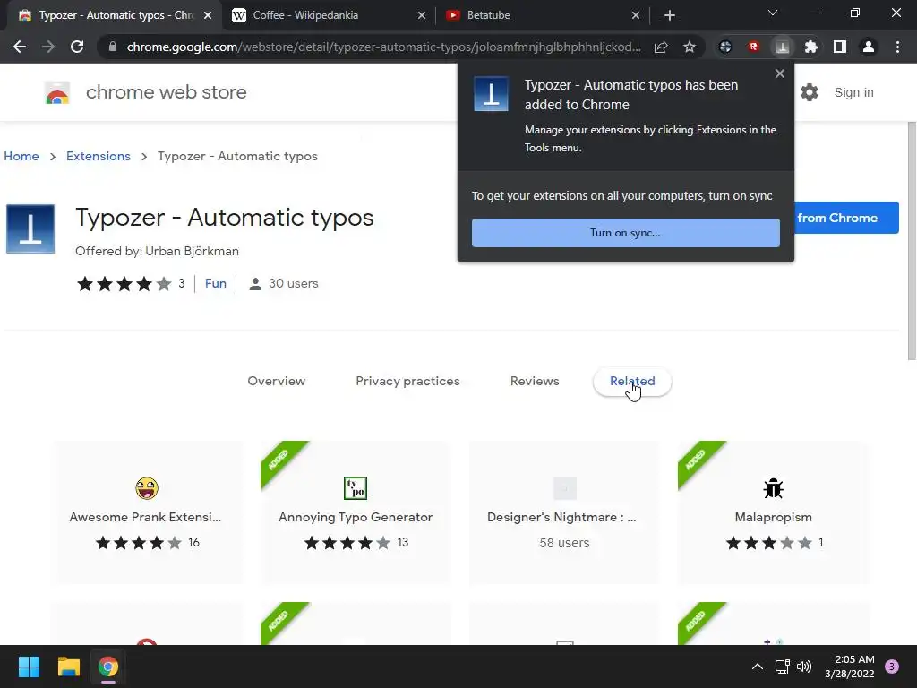The height and width of the screenshot is (688, 917).
Task: Click the Typozer star rating
Action: coord(124,284)
